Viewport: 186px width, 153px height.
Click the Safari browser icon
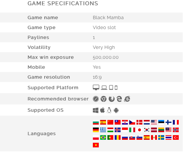click(x=96, y=99)
